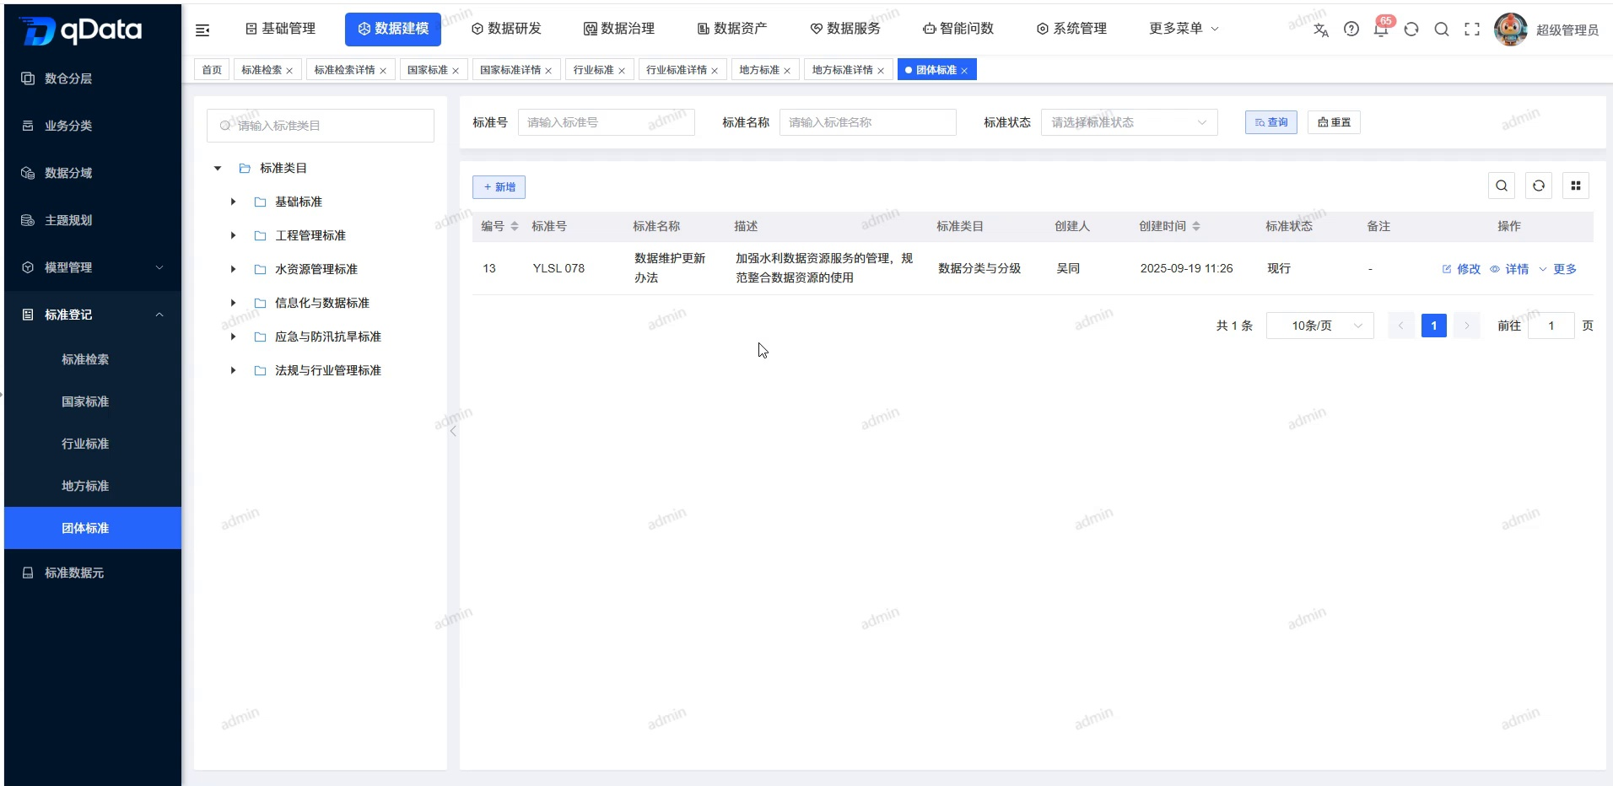The width and height of the screenshot is (1613, 786).
Task: Focus the 标准号 input field
Action: (607, 122)
